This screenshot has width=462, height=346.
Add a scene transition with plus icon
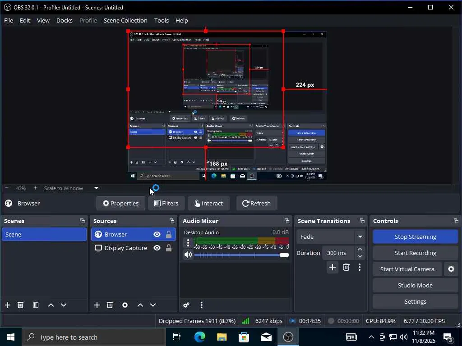(333, 267)
